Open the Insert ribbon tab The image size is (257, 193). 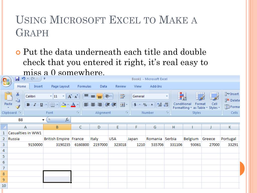pyautogui.click(x=38, y=86)
